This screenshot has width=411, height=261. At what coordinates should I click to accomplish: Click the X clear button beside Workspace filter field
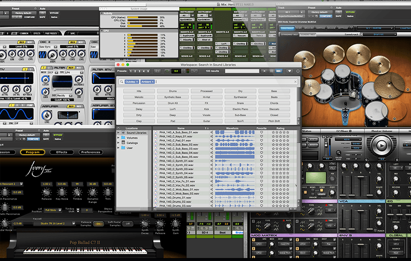265,71
